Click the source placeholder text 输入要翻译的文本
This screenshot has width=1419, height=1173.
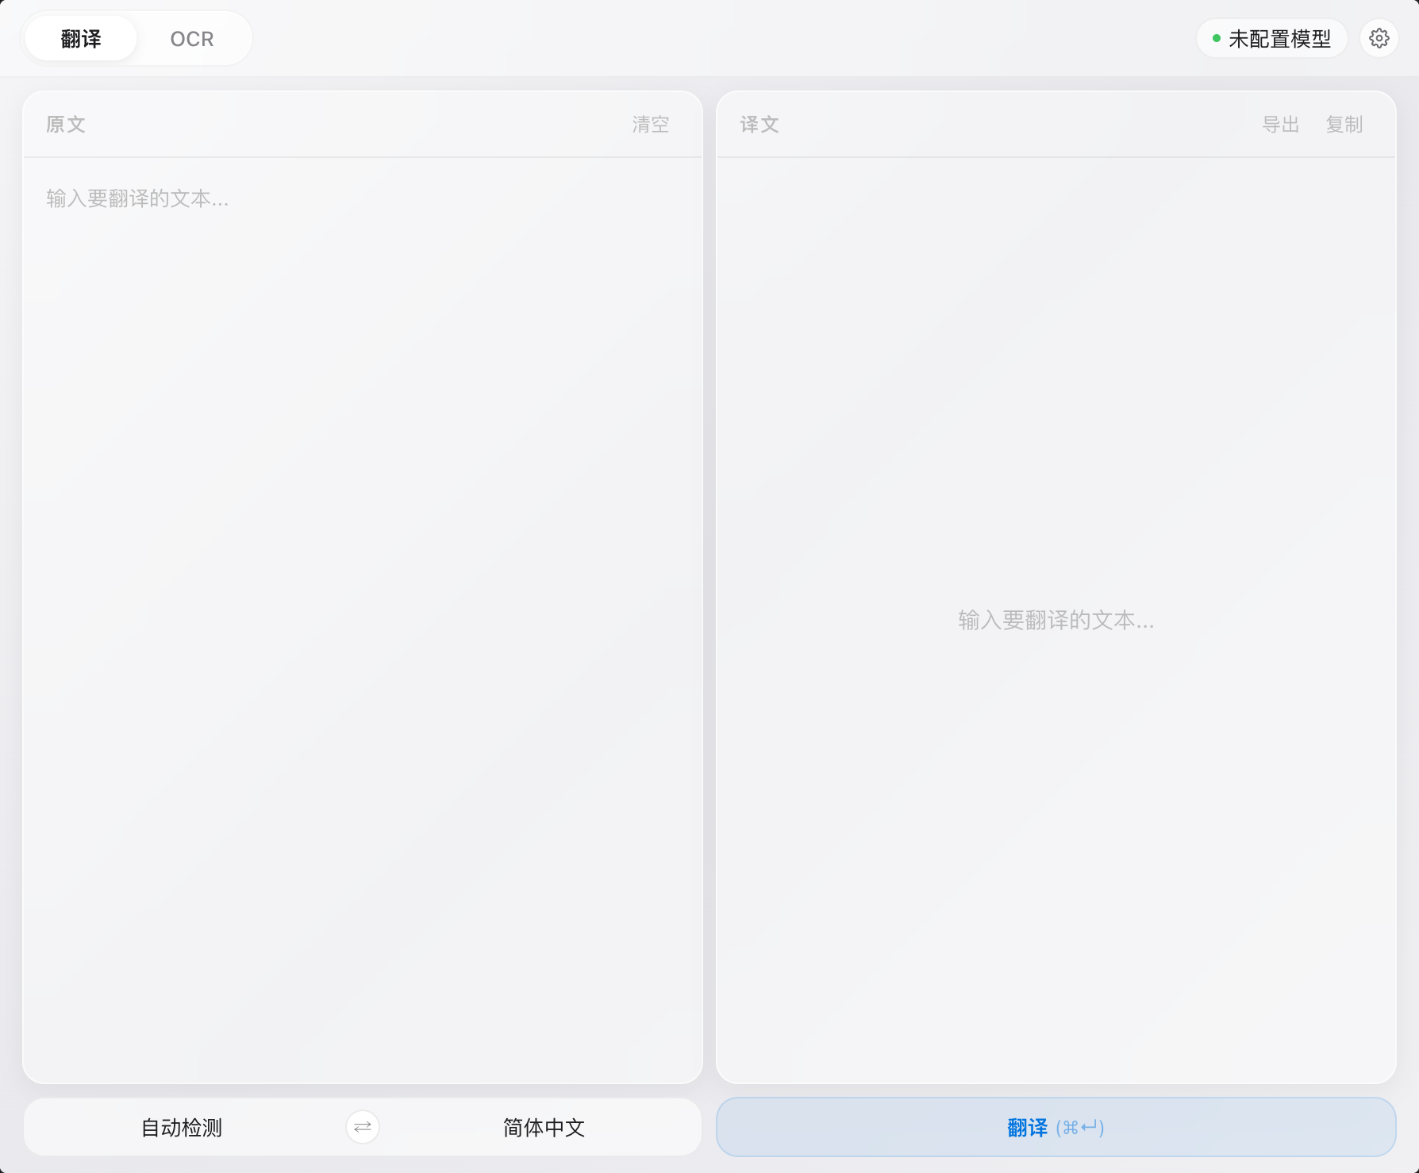click(137, 198)
